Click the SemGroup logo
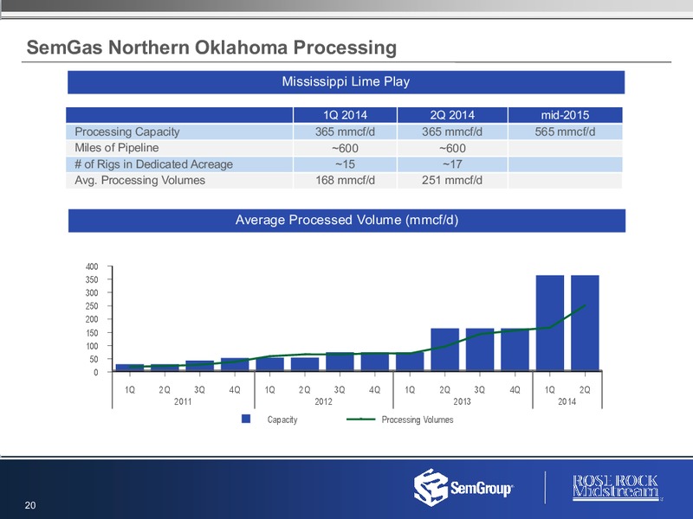 pos(463,487)
